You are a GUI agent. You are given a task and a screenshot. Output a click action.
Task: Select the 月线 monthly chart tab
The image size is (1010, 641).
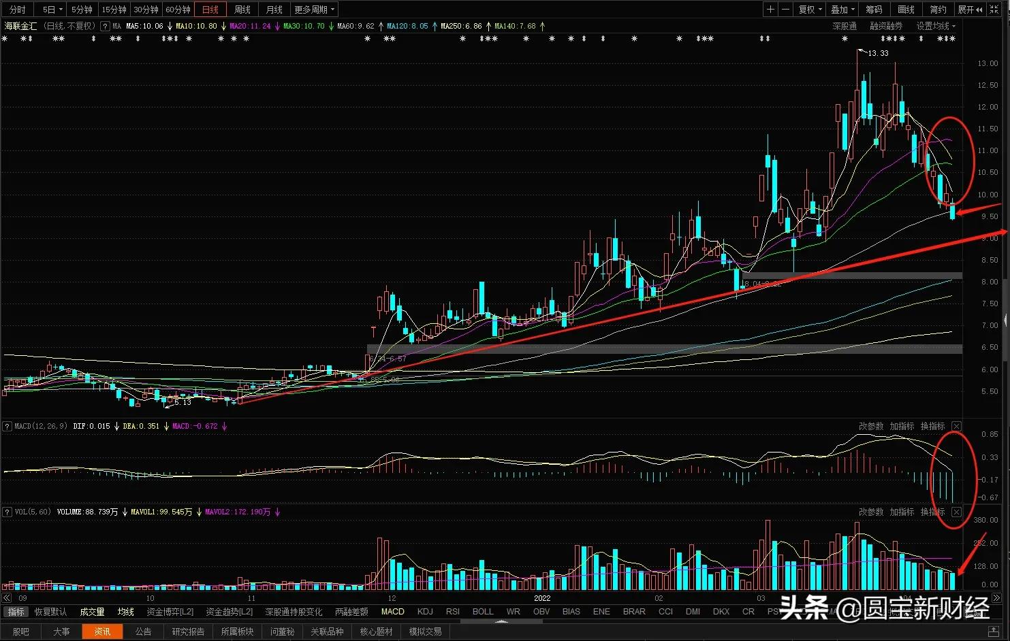click(x=274, y=10)
